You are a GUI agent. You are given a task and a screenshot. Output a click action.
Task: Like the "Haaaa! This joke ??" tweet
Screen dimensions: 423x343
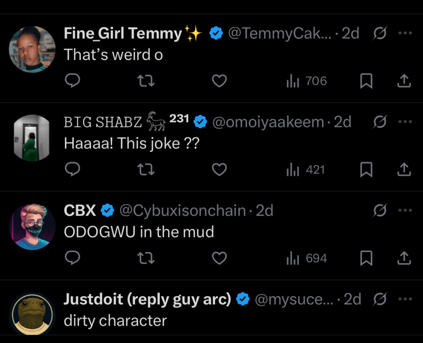tap(219, 169)
